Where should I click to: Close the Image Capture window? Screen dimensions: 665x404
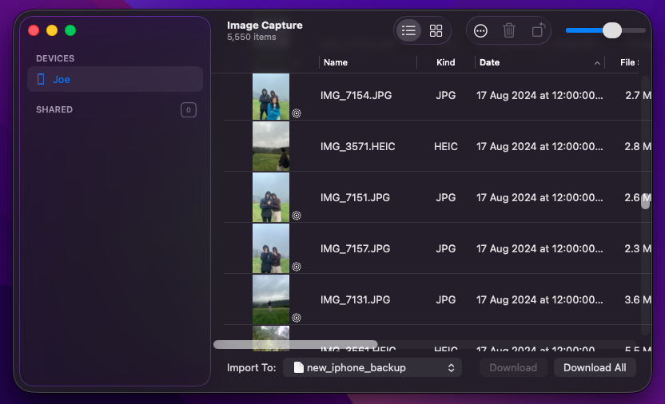pos(34,30)
